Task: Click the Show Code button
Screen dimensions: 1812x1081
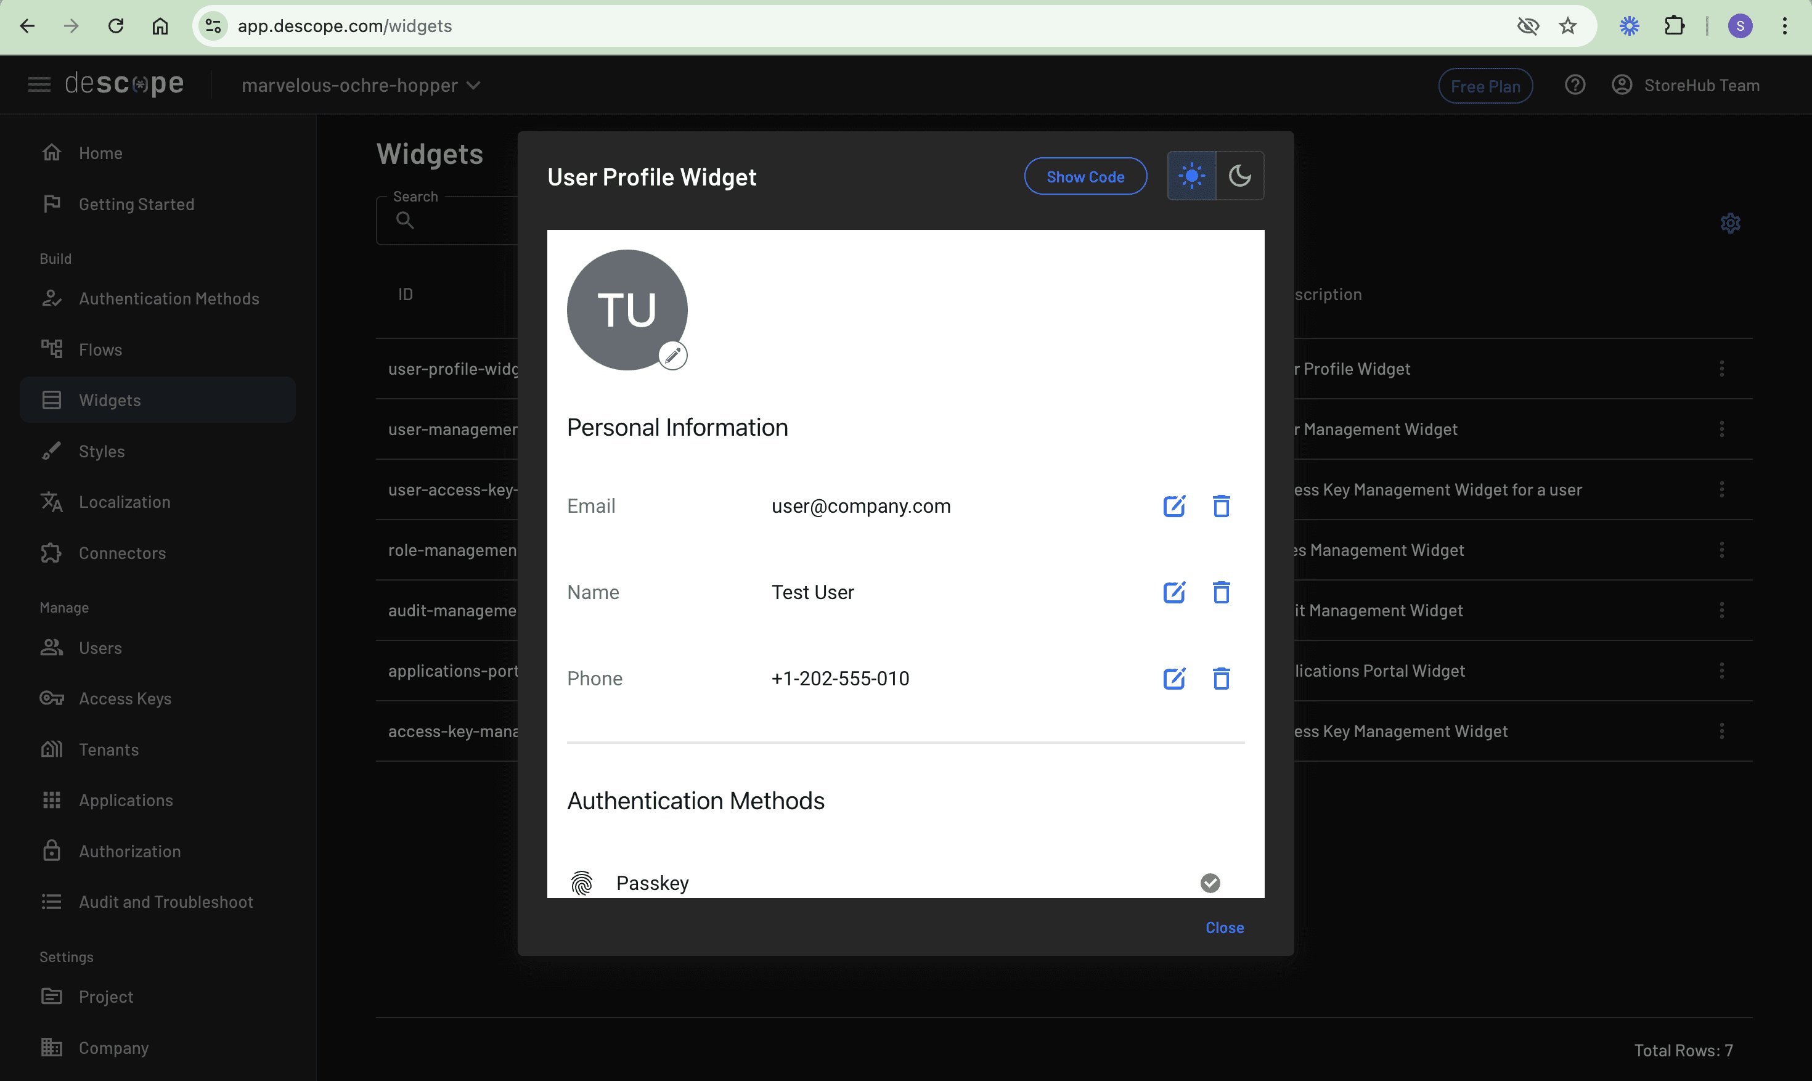Action: pos(1085,176)
